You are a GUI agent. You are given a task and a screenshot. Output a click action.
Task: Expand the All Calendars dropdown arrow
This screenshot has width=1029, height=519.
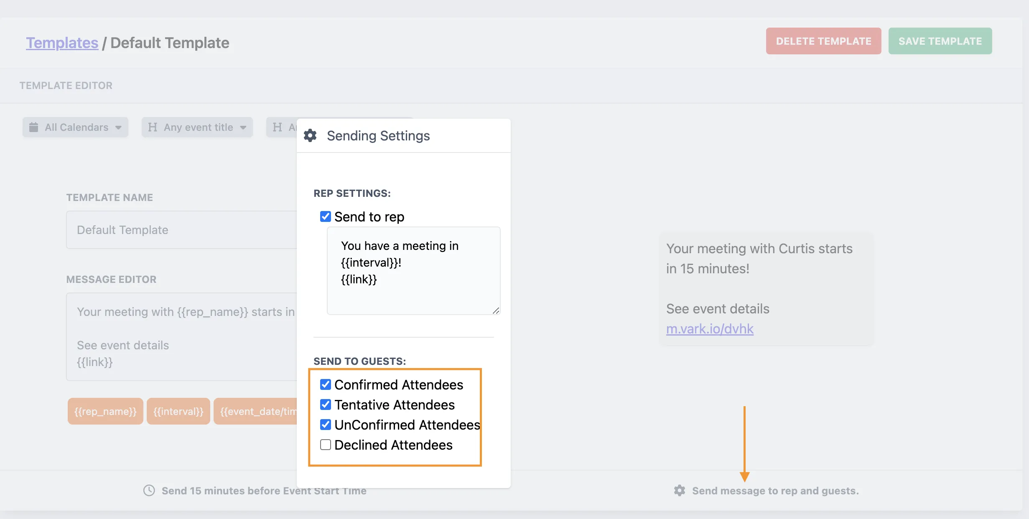[x=118, y=127]
